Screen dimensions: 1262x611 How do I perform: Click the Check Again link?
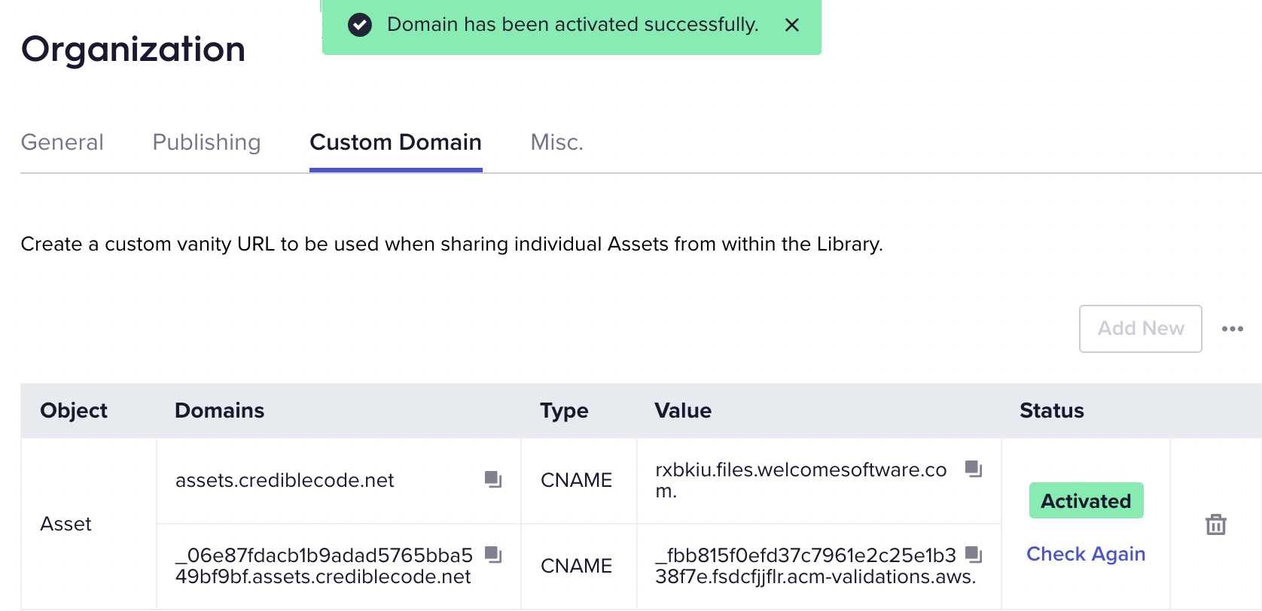(x=1086, y=554)
